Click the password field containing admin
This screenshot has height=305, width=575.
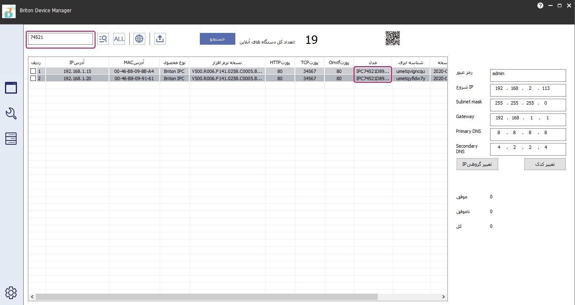click(527, 76)
